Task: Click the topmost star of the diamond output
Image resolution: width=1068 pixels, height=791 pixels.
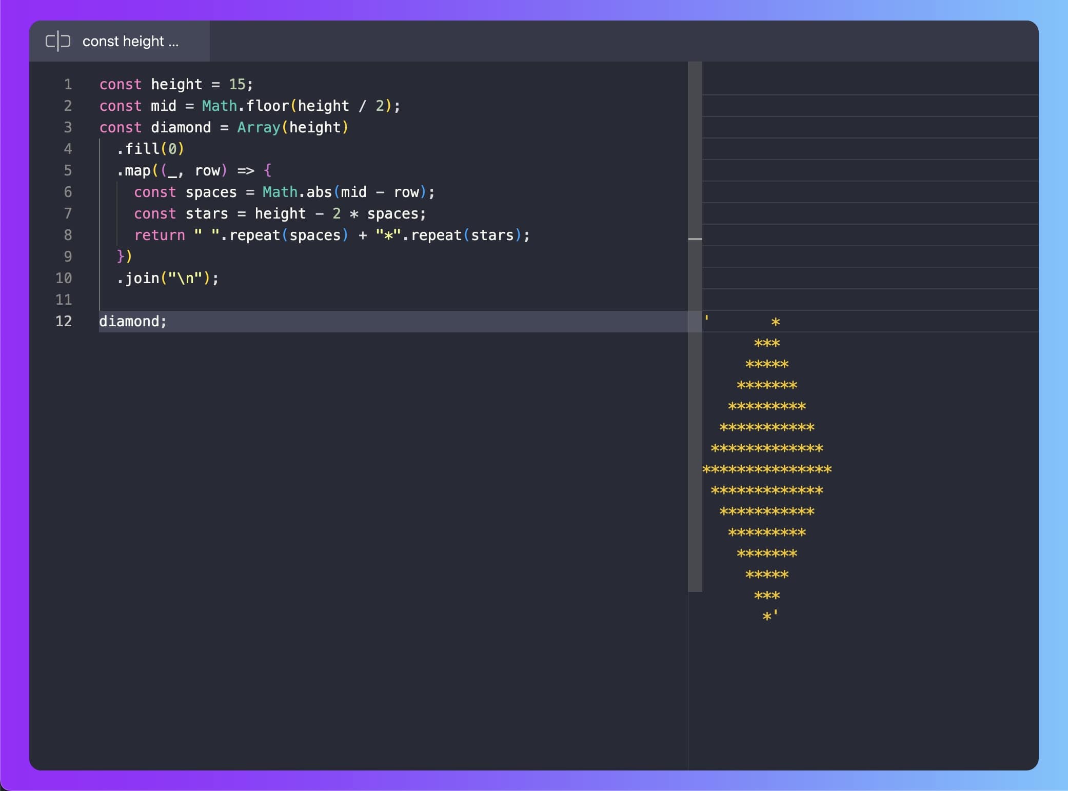Action: (x=776, y=322)
